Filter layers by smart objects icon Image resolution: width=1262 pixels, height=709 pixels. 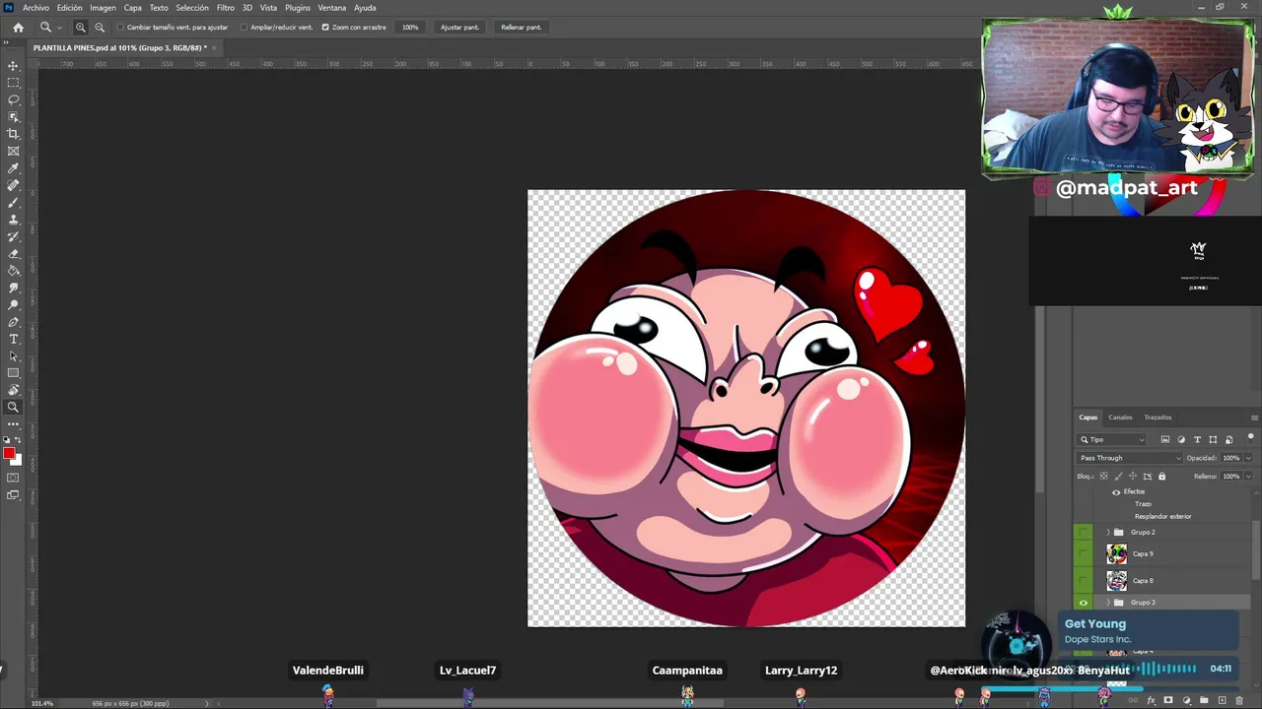1228,439
